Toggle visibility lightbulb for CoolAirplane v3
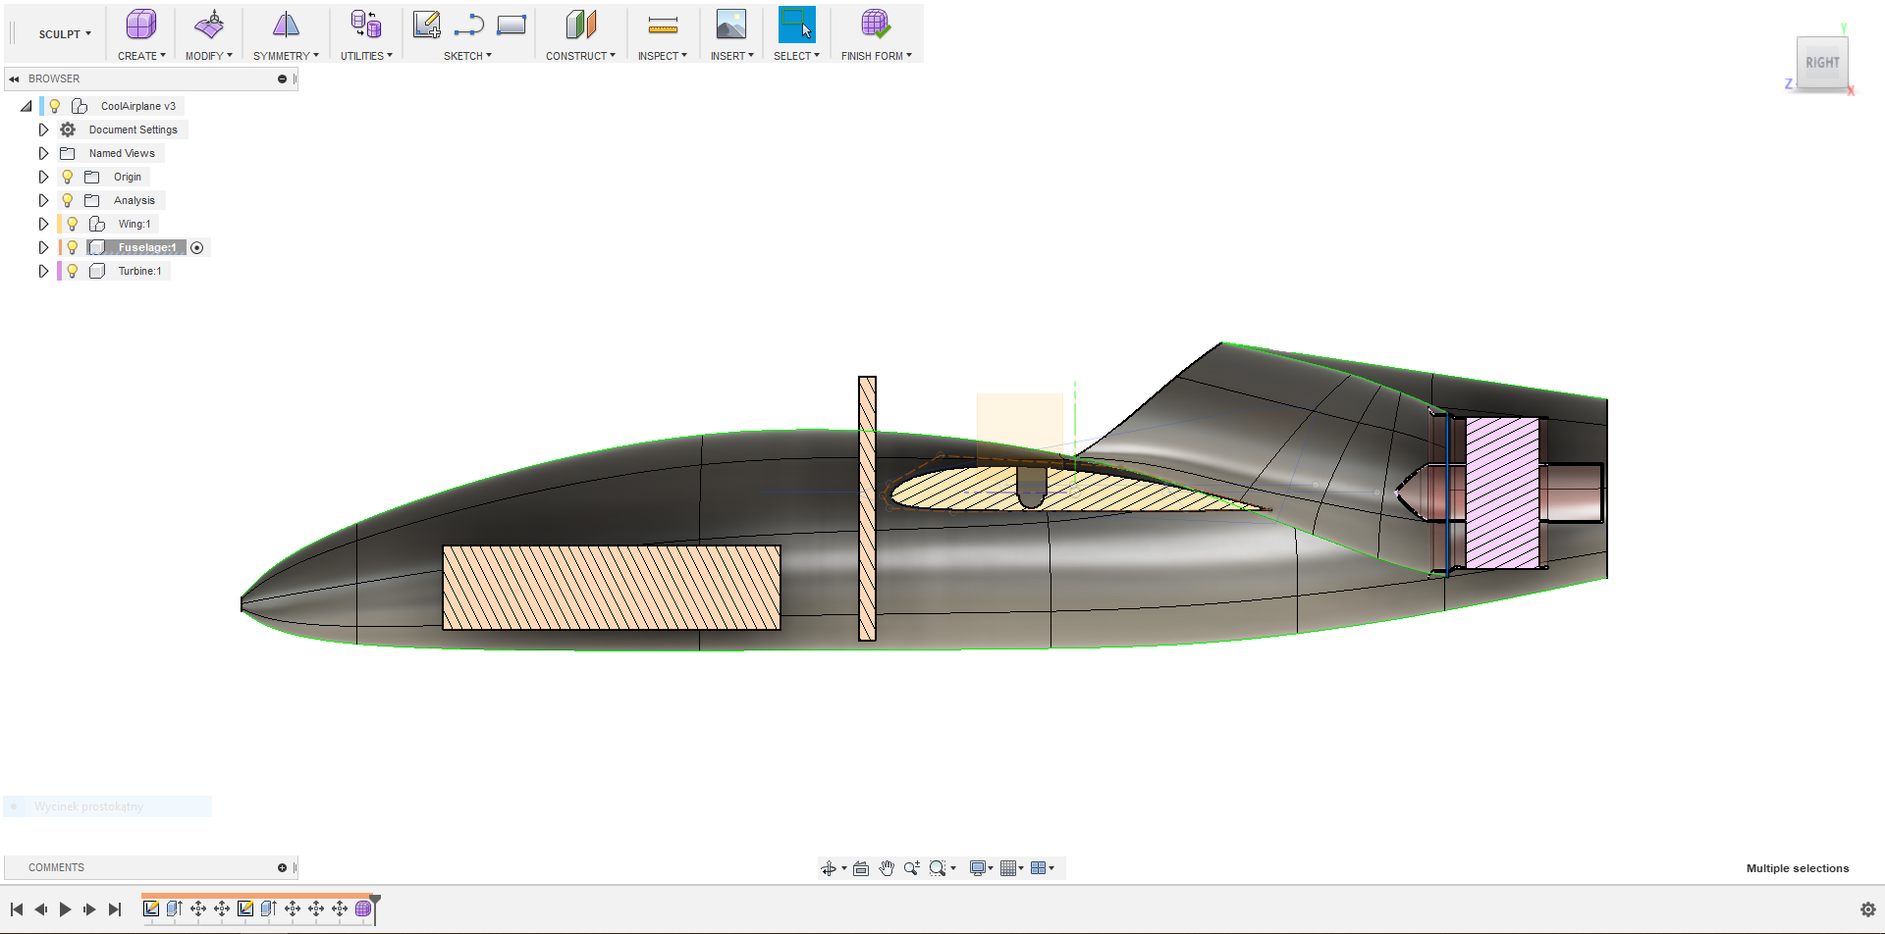 click(x=55, y=106)
